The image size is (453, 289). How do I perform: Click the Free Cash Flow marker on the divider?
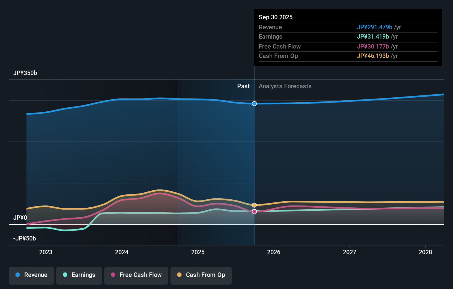[x=254, y=212]
